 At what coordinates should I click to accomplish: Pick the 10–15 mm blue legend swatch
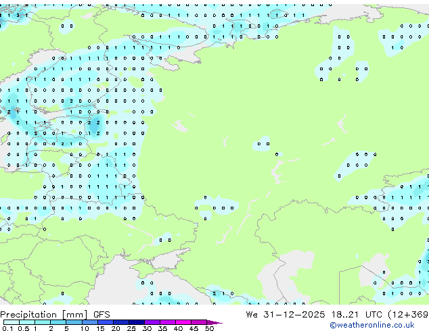(x=89, y=322)
